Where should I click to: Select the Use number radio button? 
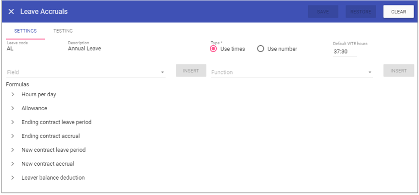pyautogui.click(x=260, y=49)
